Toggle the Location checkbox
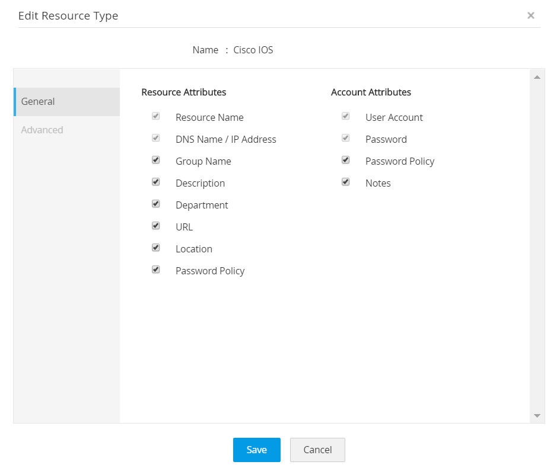This screenshot has height=468, width=560. [x=155, y=247]
